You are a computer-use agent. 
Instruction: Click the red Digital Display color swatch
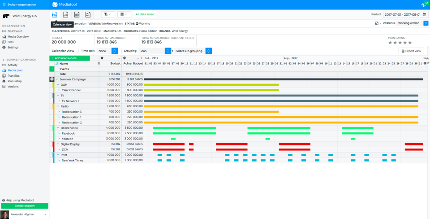53,144
